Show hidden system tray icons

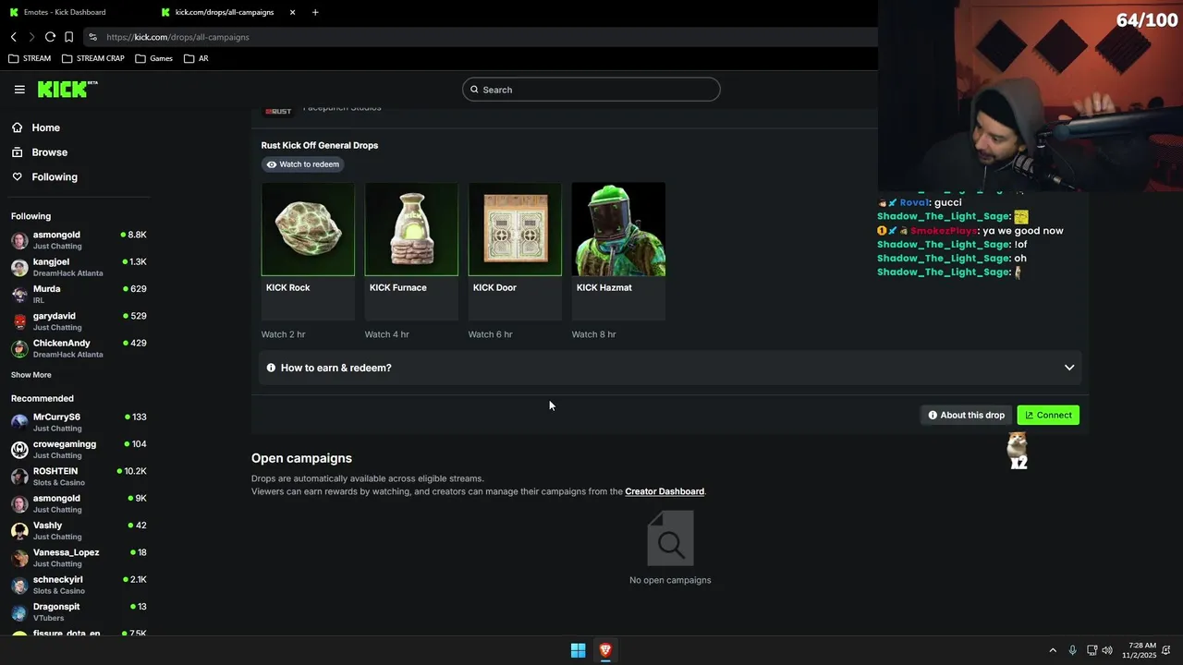[1052, 650]
